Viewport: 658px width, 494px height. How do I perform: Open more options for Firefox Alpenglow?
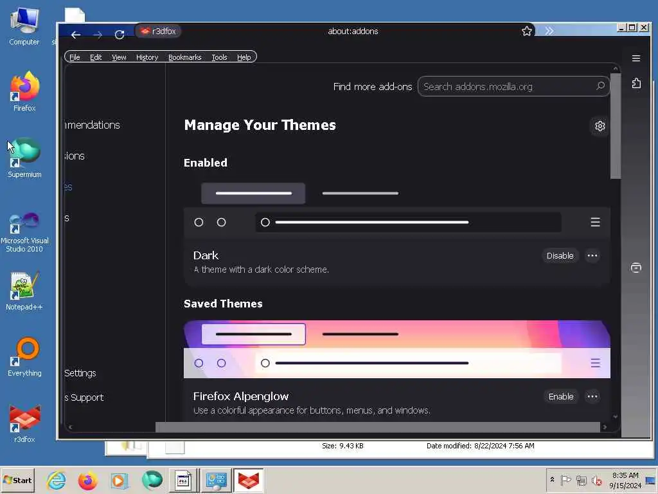click(x=592, y=396)
